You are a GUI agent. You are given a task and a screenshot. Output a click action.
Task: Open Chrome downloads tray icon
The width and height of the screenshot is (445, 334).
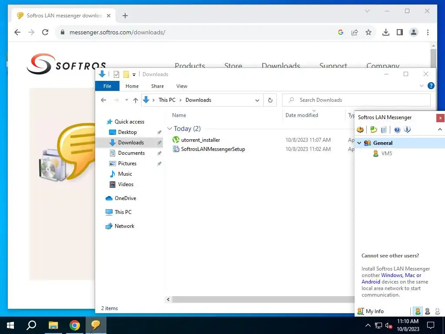[x=386, y=32]
